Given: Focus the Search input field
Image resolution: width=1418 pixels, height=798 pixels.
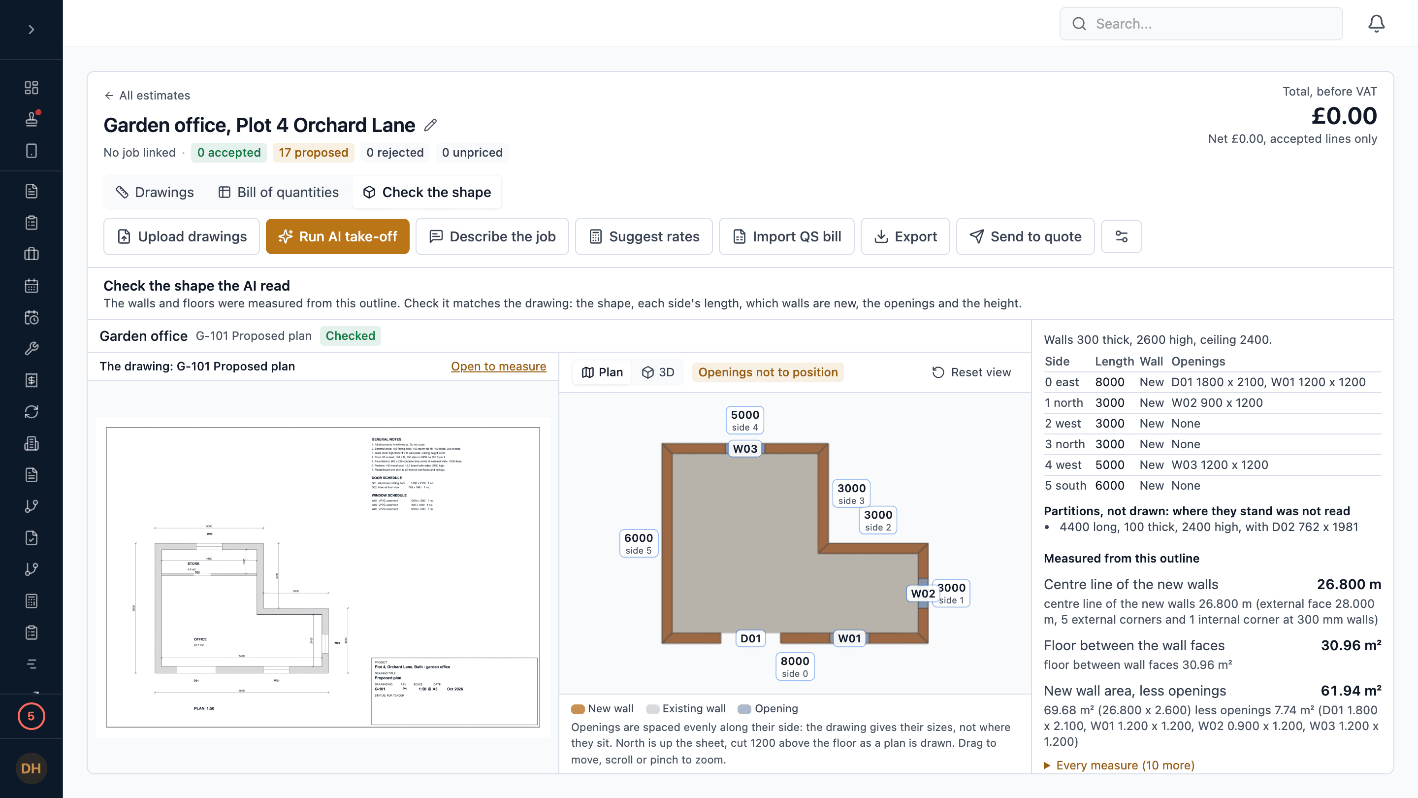Looking at the screenshot, I should coord(1200,24).
